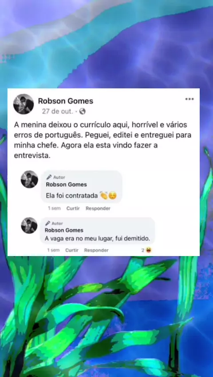
Task: Click the avatar beside the 'fui demitido' comment
Action: 29,225
